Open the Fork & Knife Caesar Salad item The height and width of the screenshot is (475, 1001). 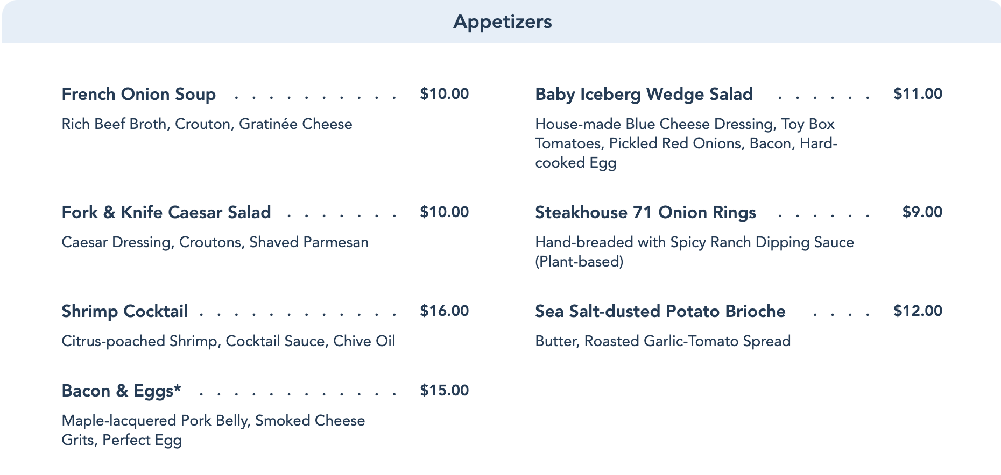point(166,212)
